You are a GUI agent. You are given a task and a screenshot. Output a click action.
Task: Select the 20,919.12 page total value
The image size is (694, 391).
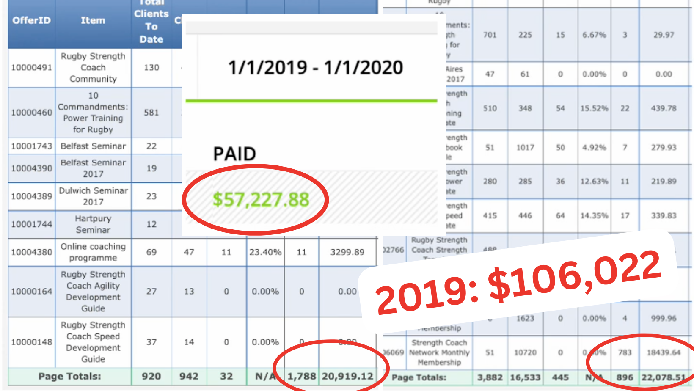coord(347,376)
